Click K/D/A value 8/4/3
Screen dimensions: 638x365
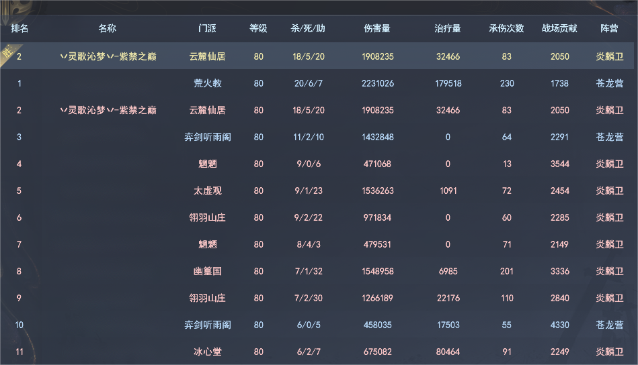309,244
